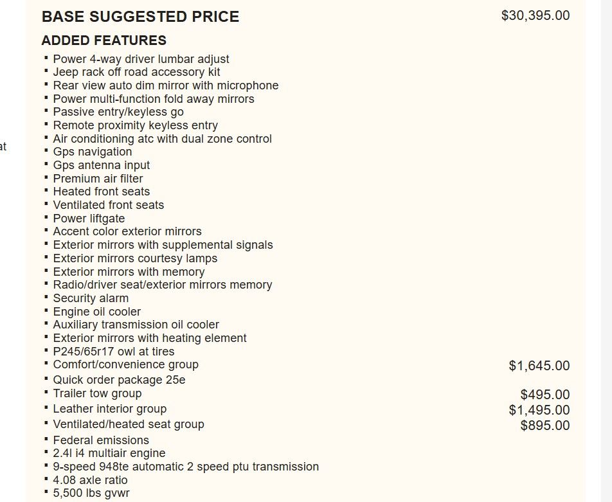
Task: Click the Leather interior group entry
Action: pos(109,409)
